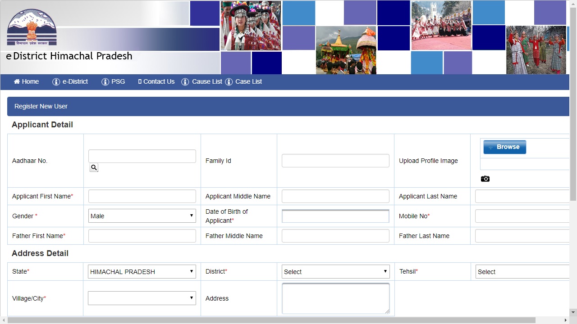Screen dimensions: 577x324
Task: Click the Himachal Pradesh government logo
Action: [31, 26]
